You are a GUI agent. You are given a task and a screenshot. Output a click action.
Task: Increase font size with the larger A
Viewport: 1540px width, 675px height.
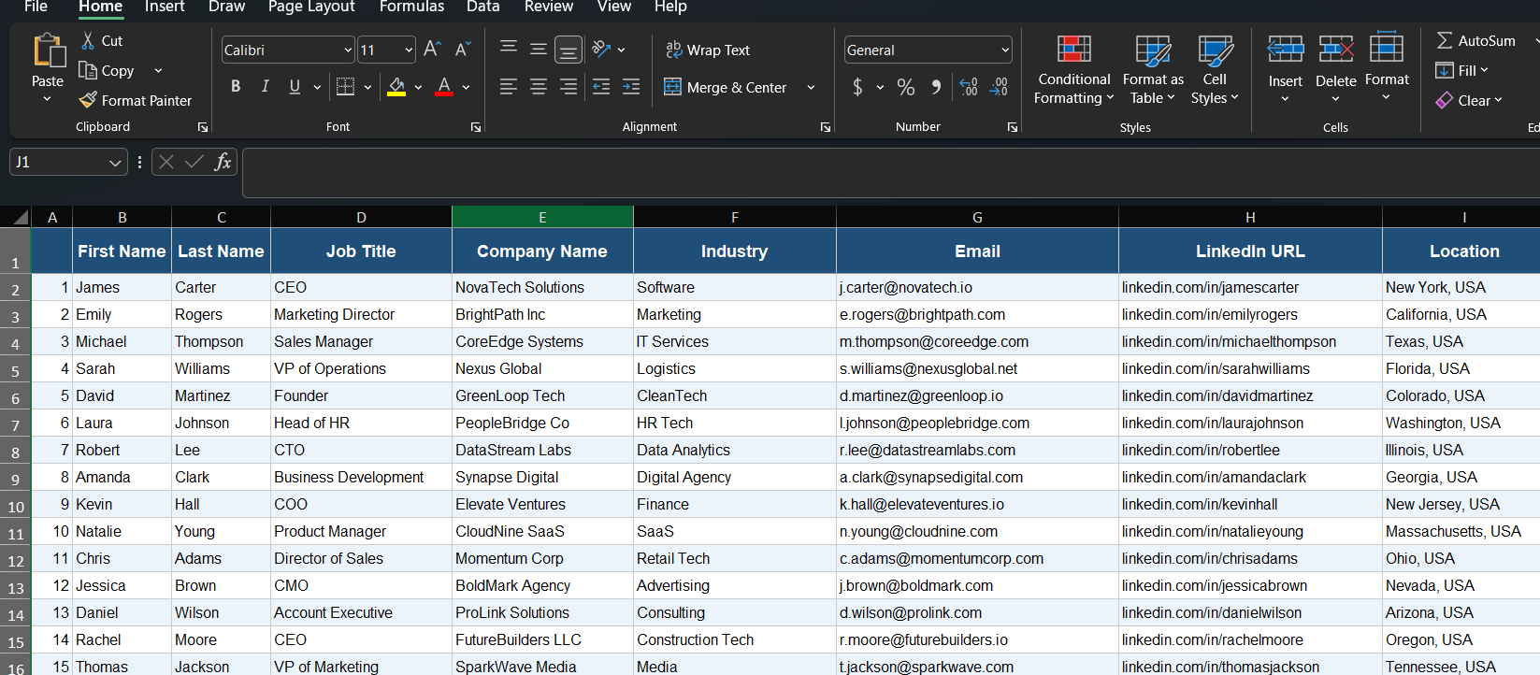[x=432, y=50]
